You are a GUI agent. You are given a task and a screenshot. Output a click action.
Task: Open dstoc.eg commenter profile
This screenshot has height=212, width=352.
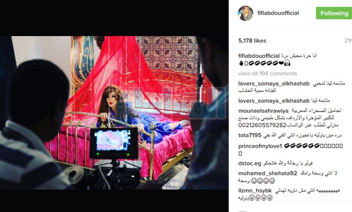250,163
